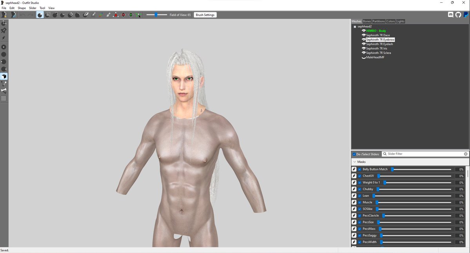Open the project's GitHub page icon

[458, 14]
